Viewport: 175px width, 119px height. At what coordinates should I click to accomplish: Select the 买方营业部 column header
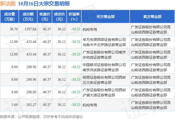[x=106, y=17]
